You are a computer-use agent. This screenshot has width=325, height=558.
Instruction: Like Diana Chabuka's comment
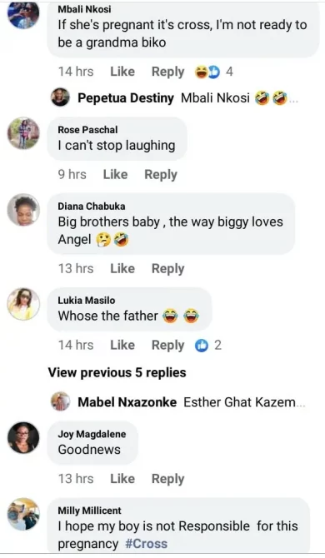point(122,268)
